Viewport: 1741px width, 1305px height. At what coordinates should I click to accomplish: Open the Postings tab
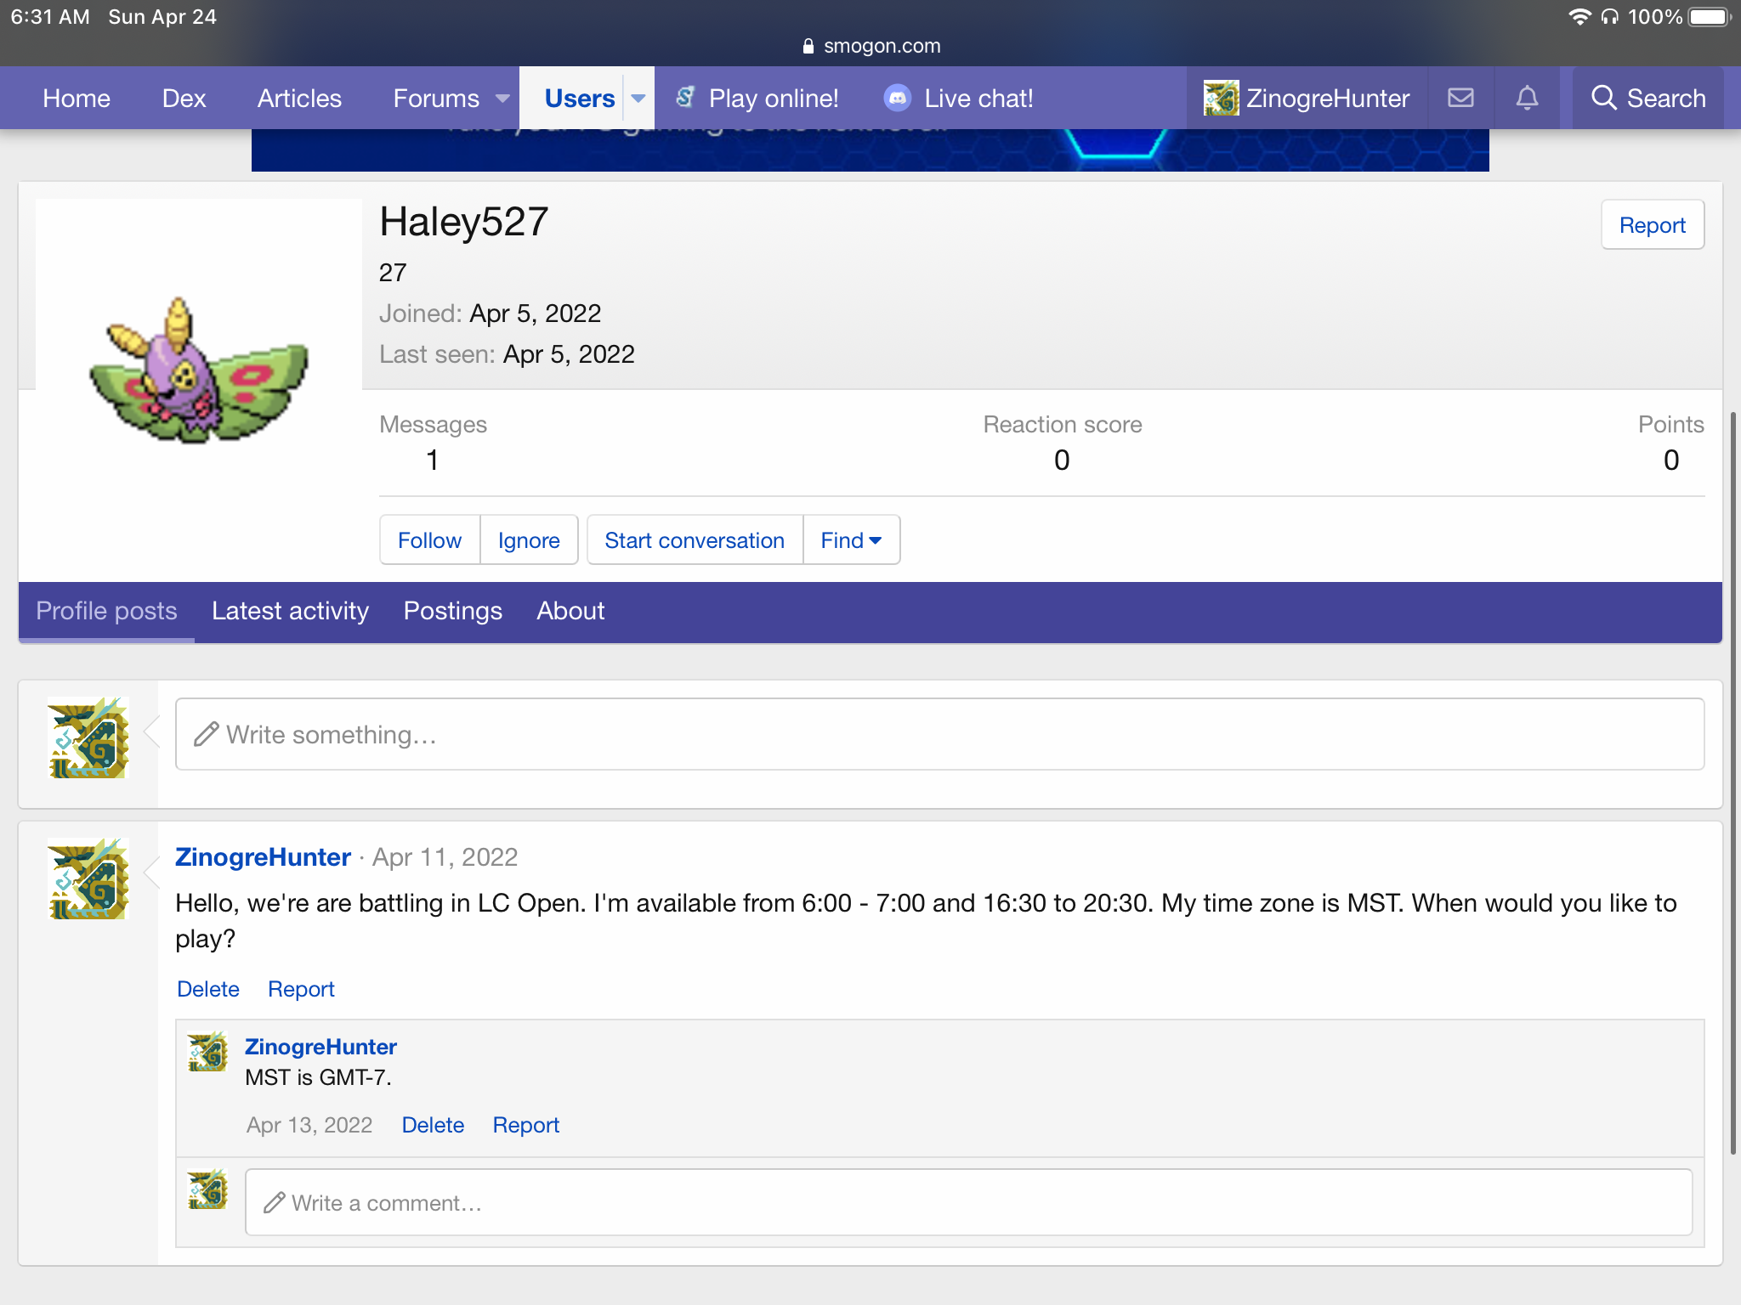(x=452, y=611)
